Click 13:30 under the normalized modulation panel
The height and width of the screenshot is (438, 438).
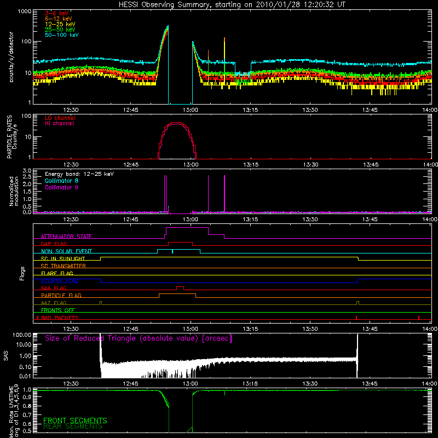pyautogui.click(x=310, y=220)
